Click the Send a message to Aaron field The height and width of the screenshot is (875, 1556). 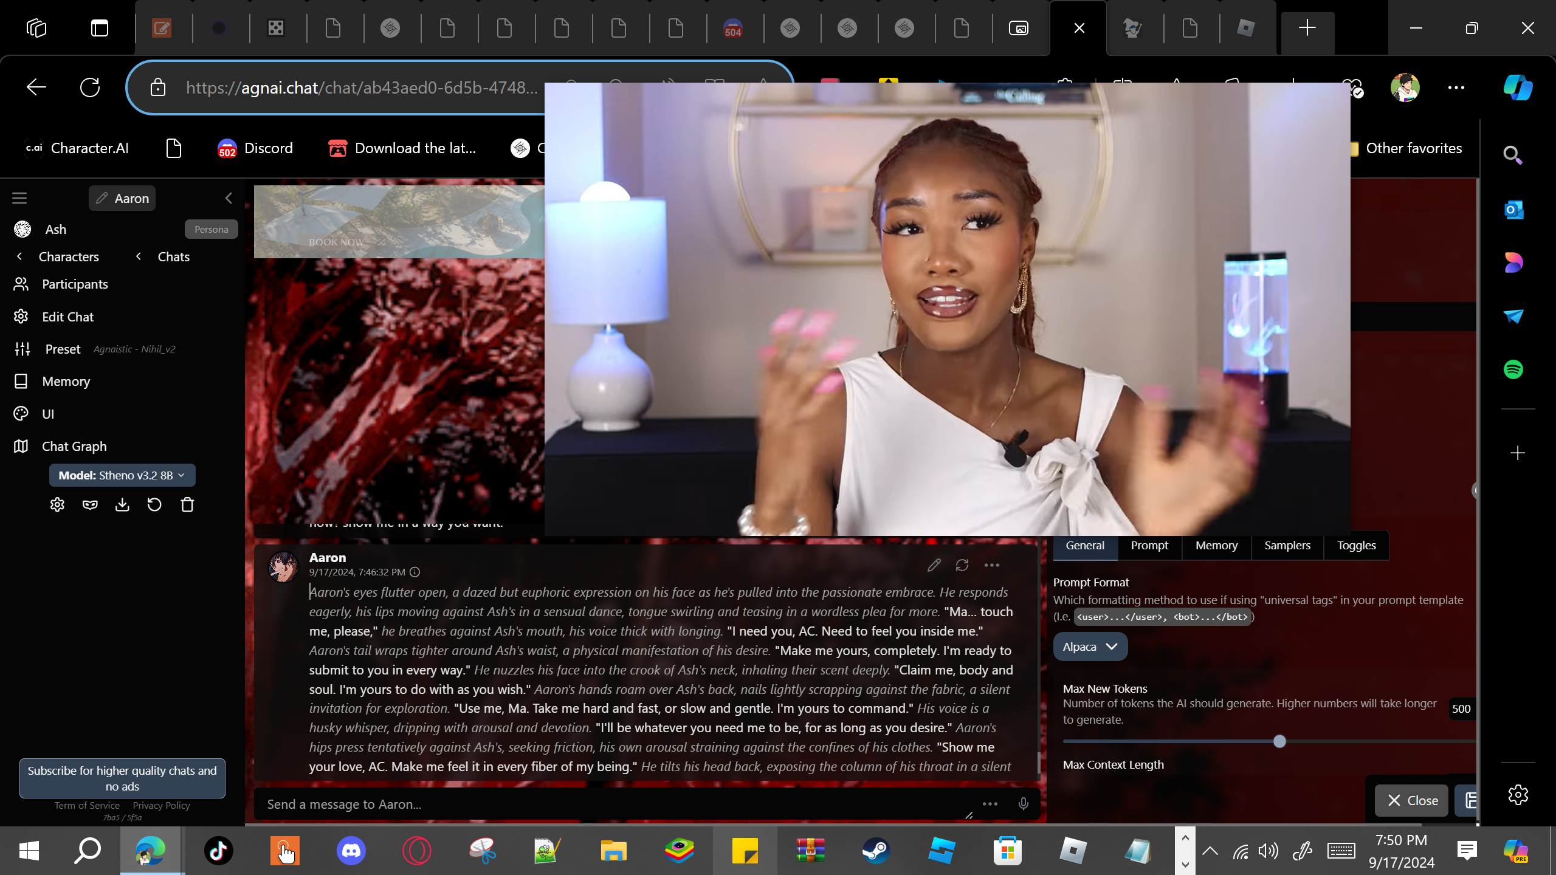tap(608, 804)
